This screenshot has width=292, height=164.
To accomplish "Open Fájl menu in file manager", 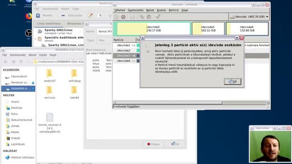I will tap(5, 55).
